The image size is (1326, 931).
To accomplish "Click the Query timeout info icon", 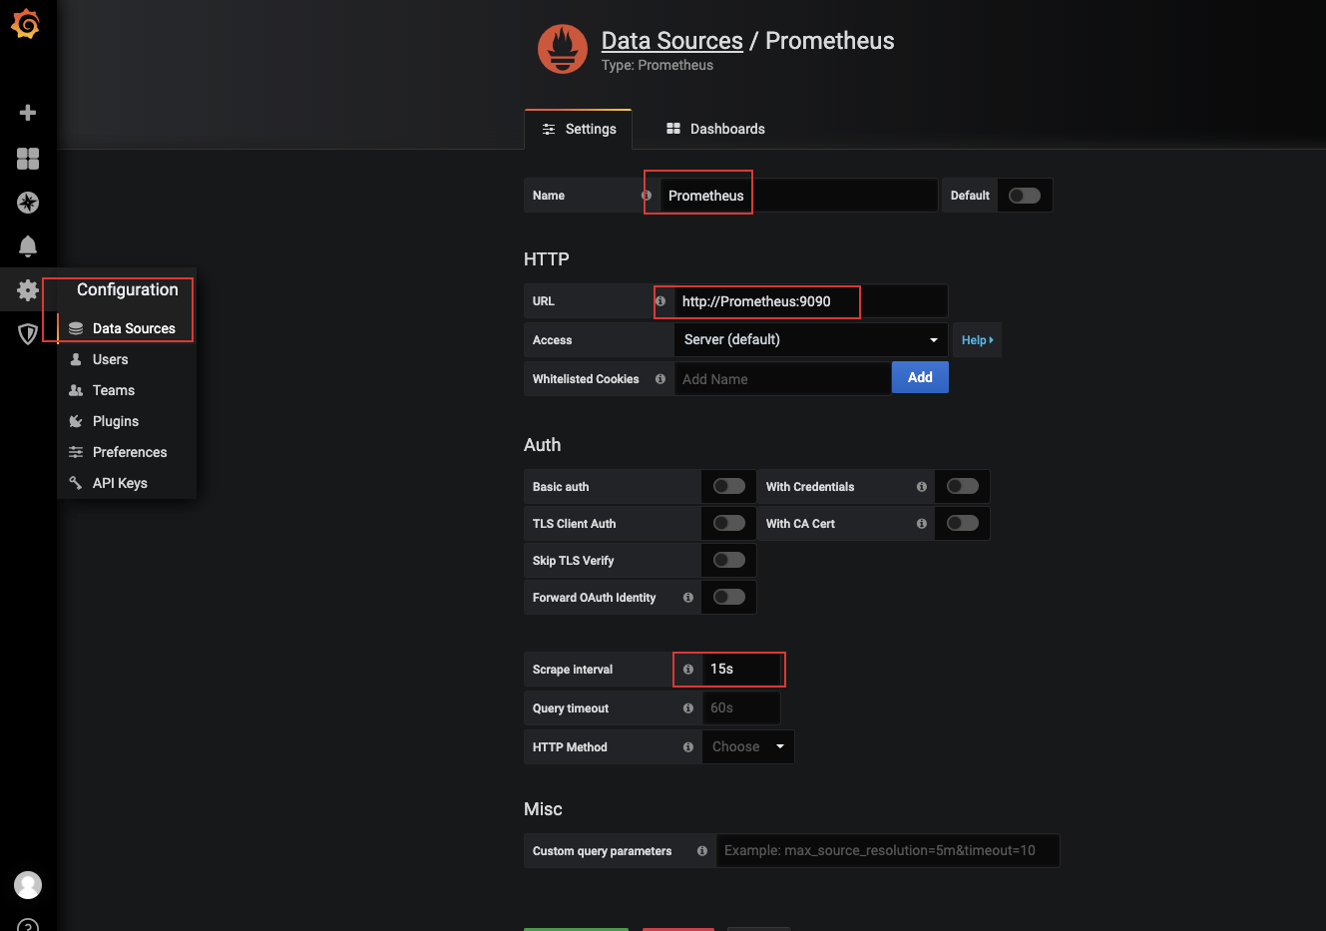I will pos(688,708).
